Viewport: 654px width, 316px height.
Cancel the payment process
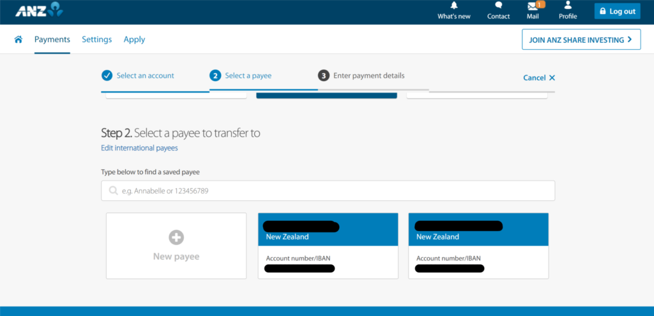point(539,78)
